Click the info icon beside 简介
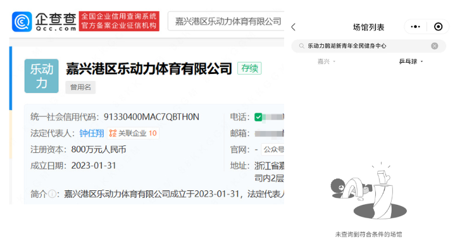 pyautogui.click(x=52, y=194)
